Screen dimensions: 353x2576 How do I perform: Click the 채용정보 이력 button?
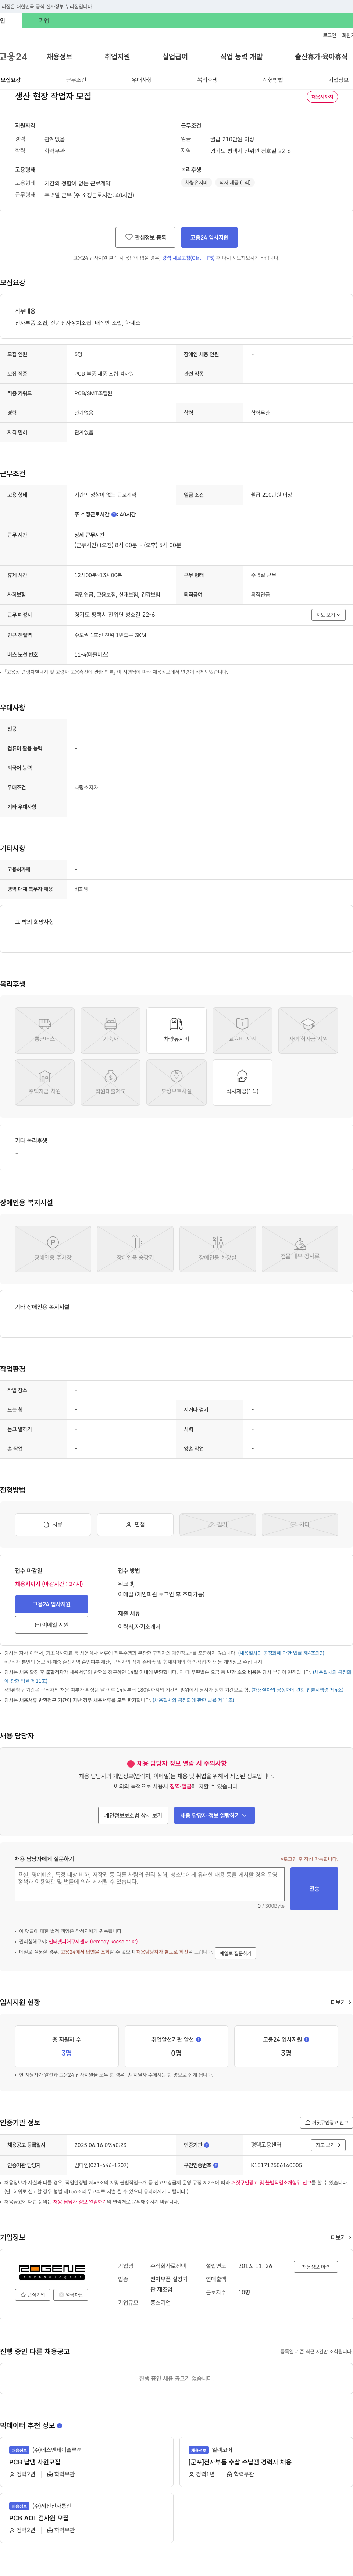click(316, 2267)
